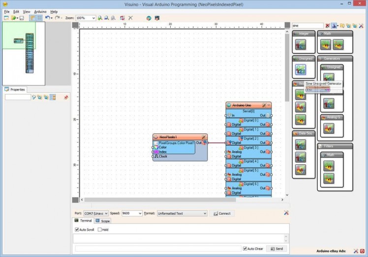Click the Zoom In magnifier icon
Image resolution: width=368 pixels, height=257 pixels.
pyautogui.click(x=100, y=18)
